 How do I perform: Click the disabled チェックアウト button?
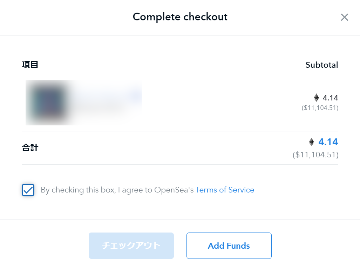pos(131,246)
